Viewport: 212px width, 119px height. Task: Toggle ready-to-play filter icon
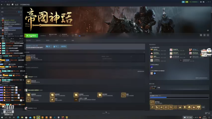pyautogui.click(x=21, y=12)
